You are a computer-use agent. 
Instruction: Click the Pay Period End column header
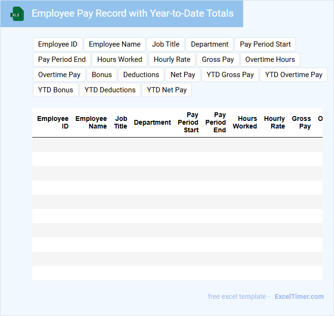216,122
